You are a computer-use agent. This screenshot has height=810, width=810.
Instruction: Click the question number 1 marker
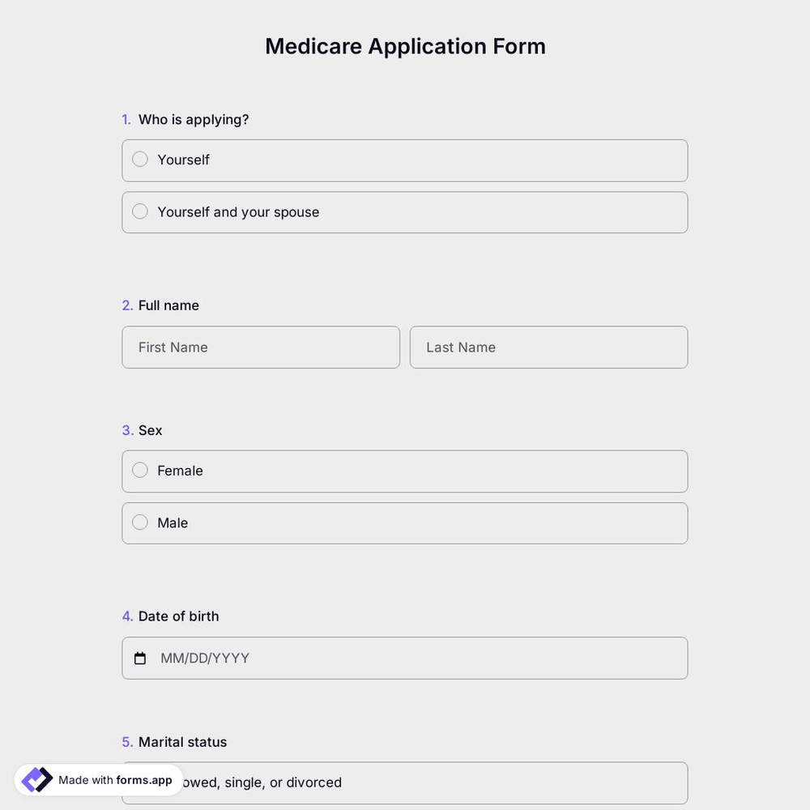pos(126,118)
